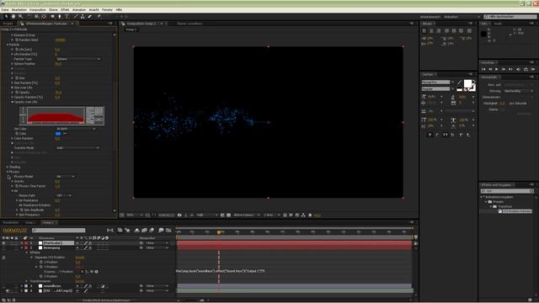
Task: Click the red Opacity over Life graph
Action: click(56, 115)
